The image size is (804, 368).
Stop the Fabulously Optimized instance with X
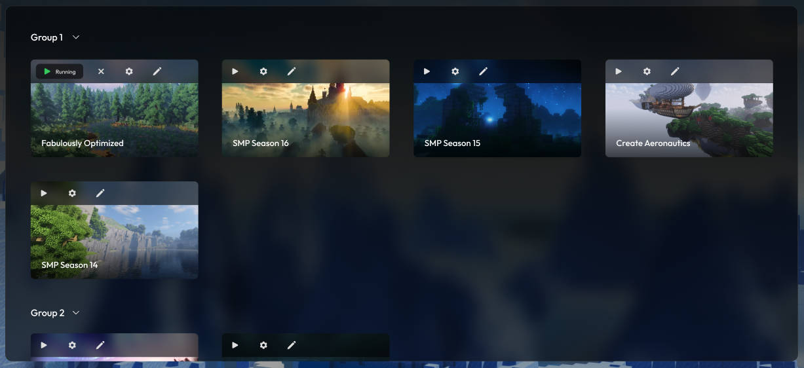pos(101,71)
